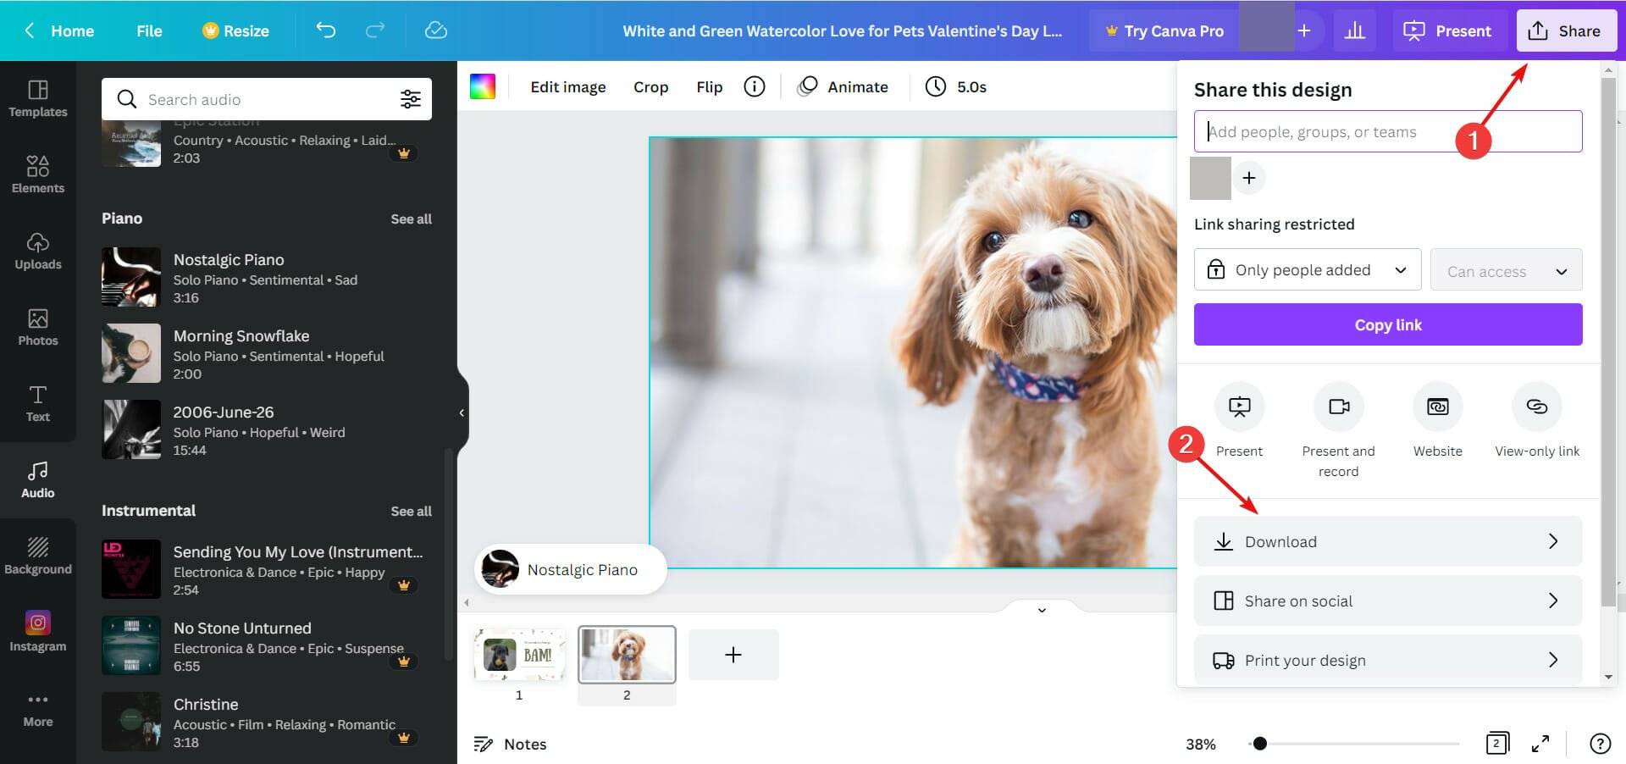Select page 1 thumbnail

[x=519, y=654]
